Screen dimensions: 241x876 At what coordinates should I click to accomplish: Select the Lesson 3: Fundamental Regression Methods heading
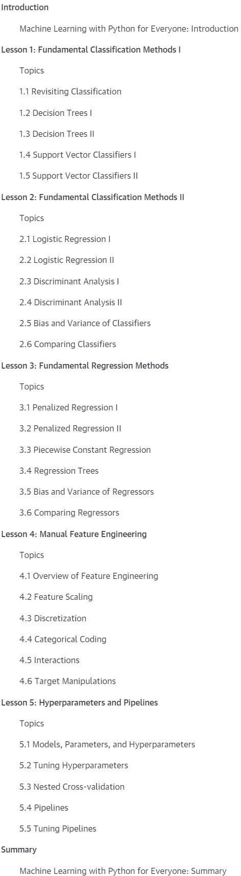[x=85, y=366]
